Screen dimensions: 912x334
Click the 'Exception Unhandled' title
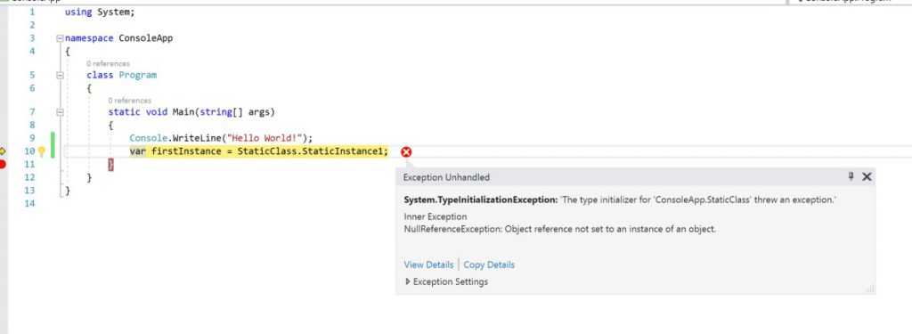click(447, 177)
